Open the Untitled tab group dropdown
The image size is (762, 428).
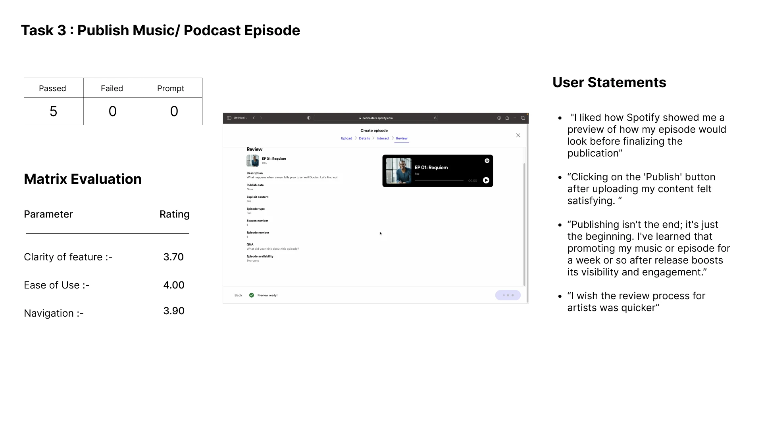point(241,118)
